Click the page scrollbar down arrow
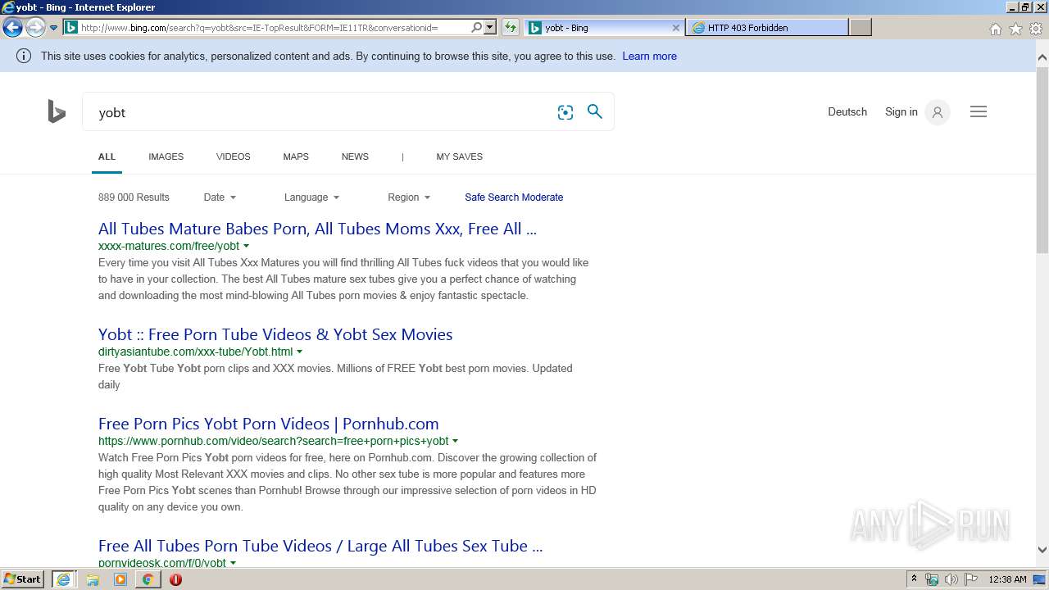 [x=1042, y=550]
